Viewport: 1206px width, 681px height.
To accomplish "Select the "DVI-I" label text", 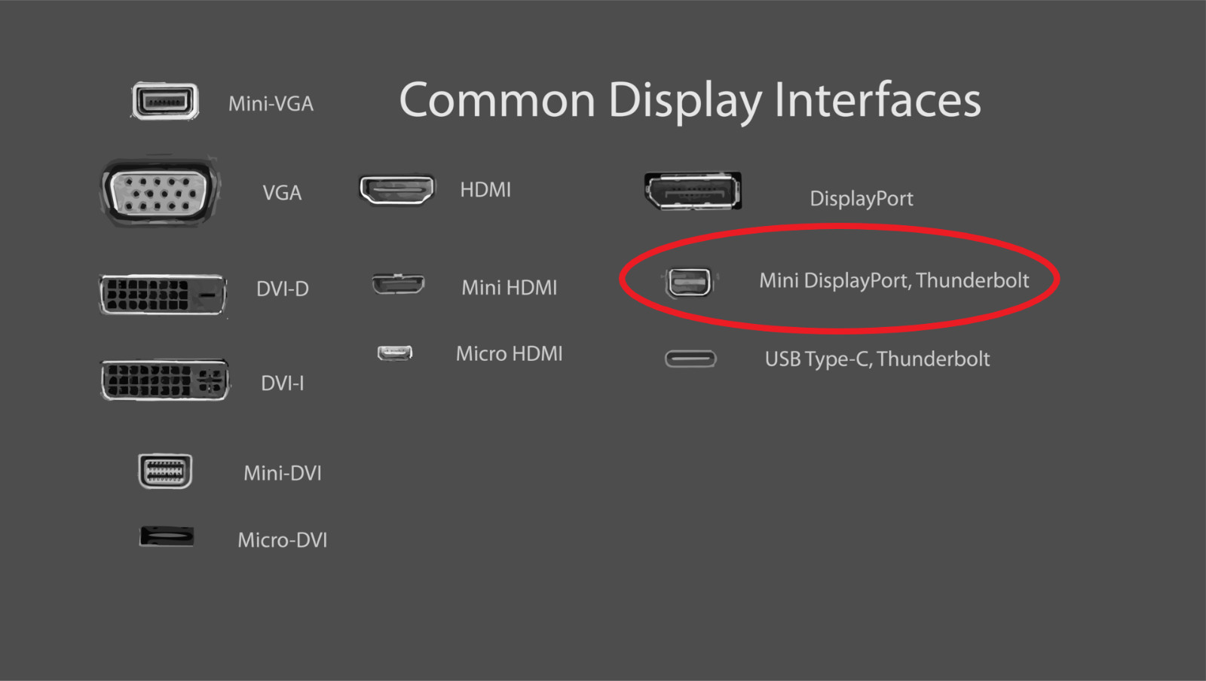I will click(283, 383).
